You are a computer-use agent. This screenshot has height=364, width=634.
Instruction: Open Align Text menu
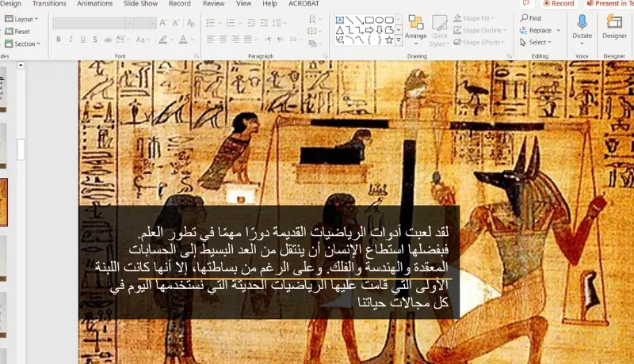(315, 31)
